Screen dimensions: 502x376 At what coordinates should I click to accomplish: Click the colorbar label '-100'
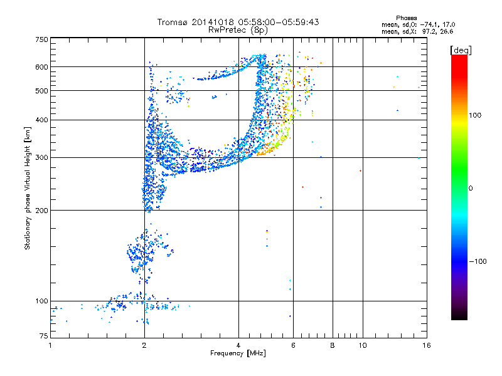click(x=478, y=261)
